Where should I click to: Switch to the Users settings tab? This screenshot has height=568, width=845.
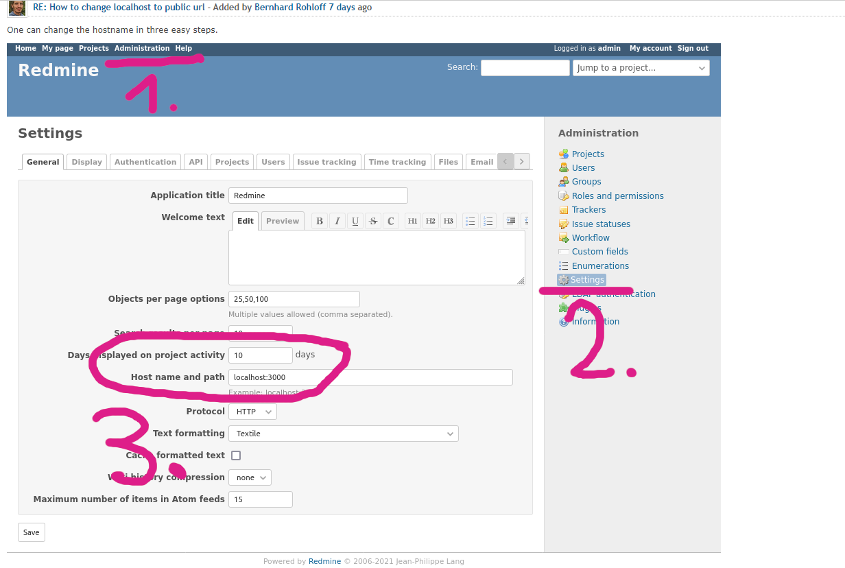tap(273, 162)
